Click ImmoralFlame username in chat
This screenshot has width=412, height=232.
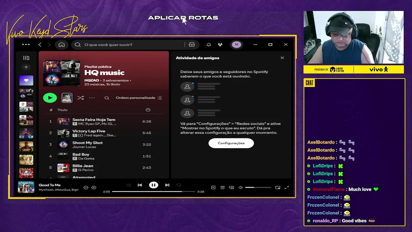click(329, 189)
